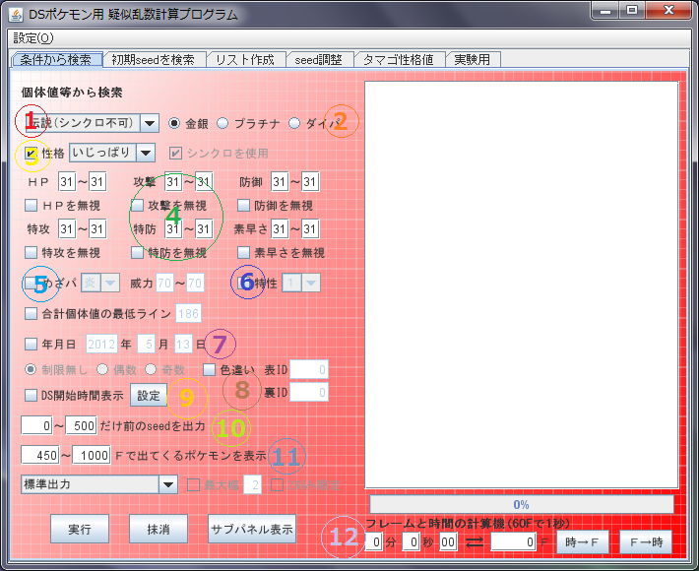Click the 表ID input field

309,369
